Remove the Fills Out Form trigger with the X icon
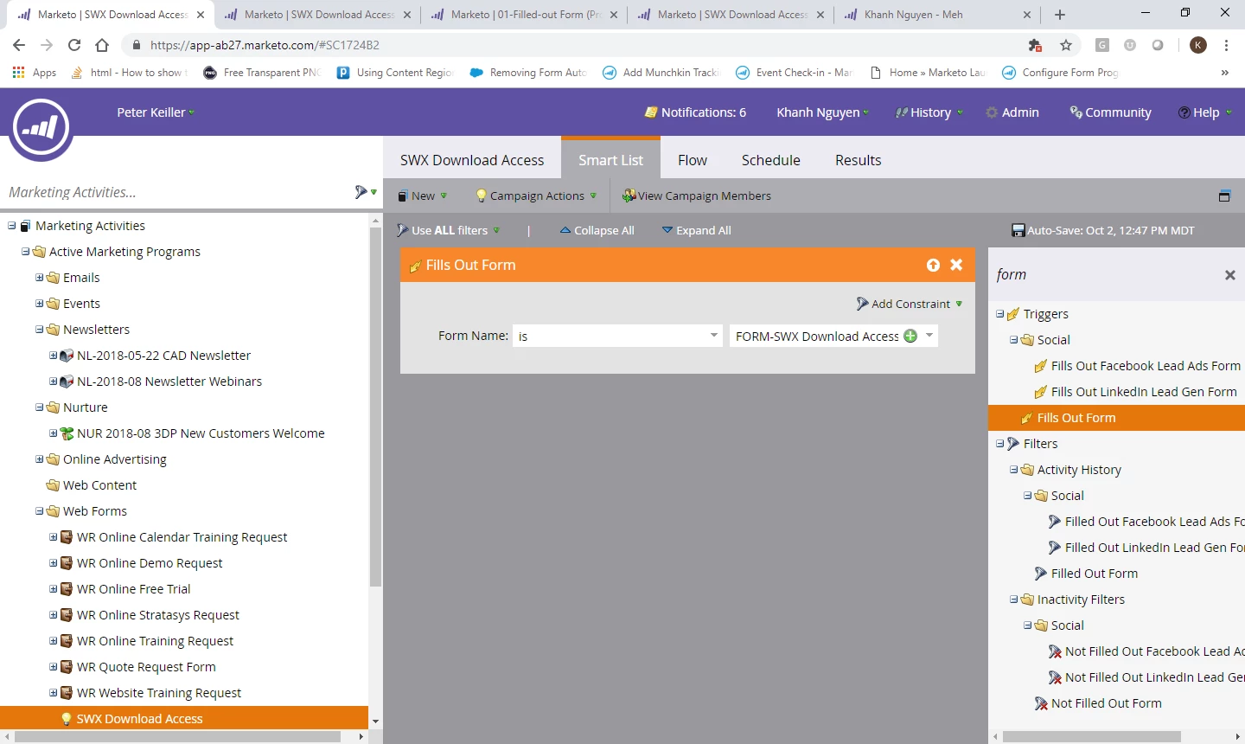 click(956, 265)
